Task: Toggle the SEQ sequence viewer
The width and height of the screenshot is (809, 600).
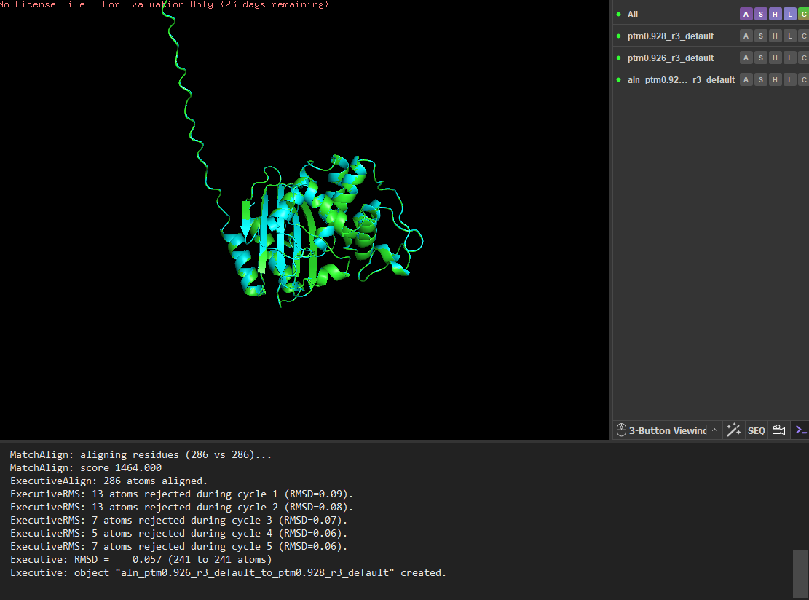Action: point(756,430)
